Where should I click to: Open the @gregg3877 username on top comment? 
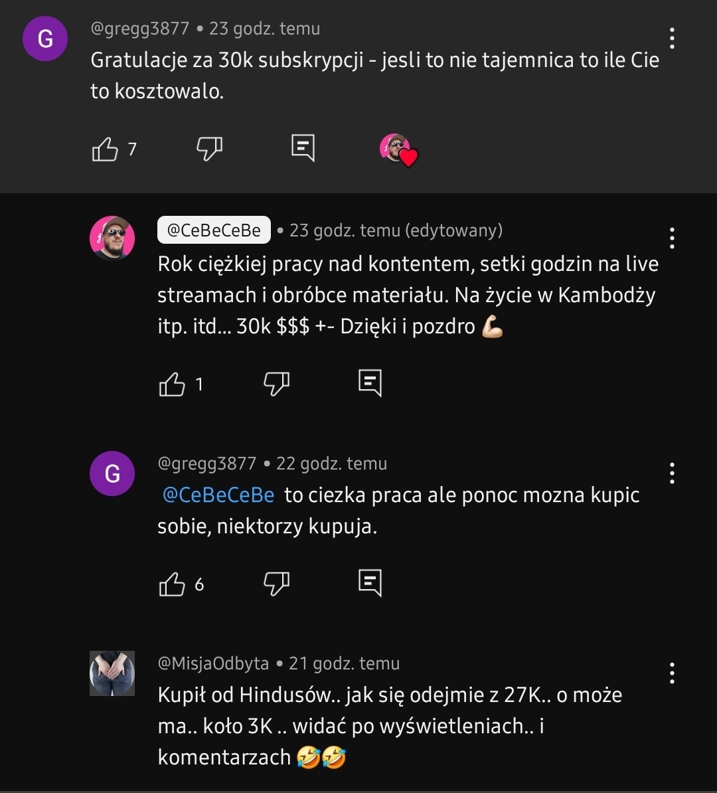(x=140, y=29)
